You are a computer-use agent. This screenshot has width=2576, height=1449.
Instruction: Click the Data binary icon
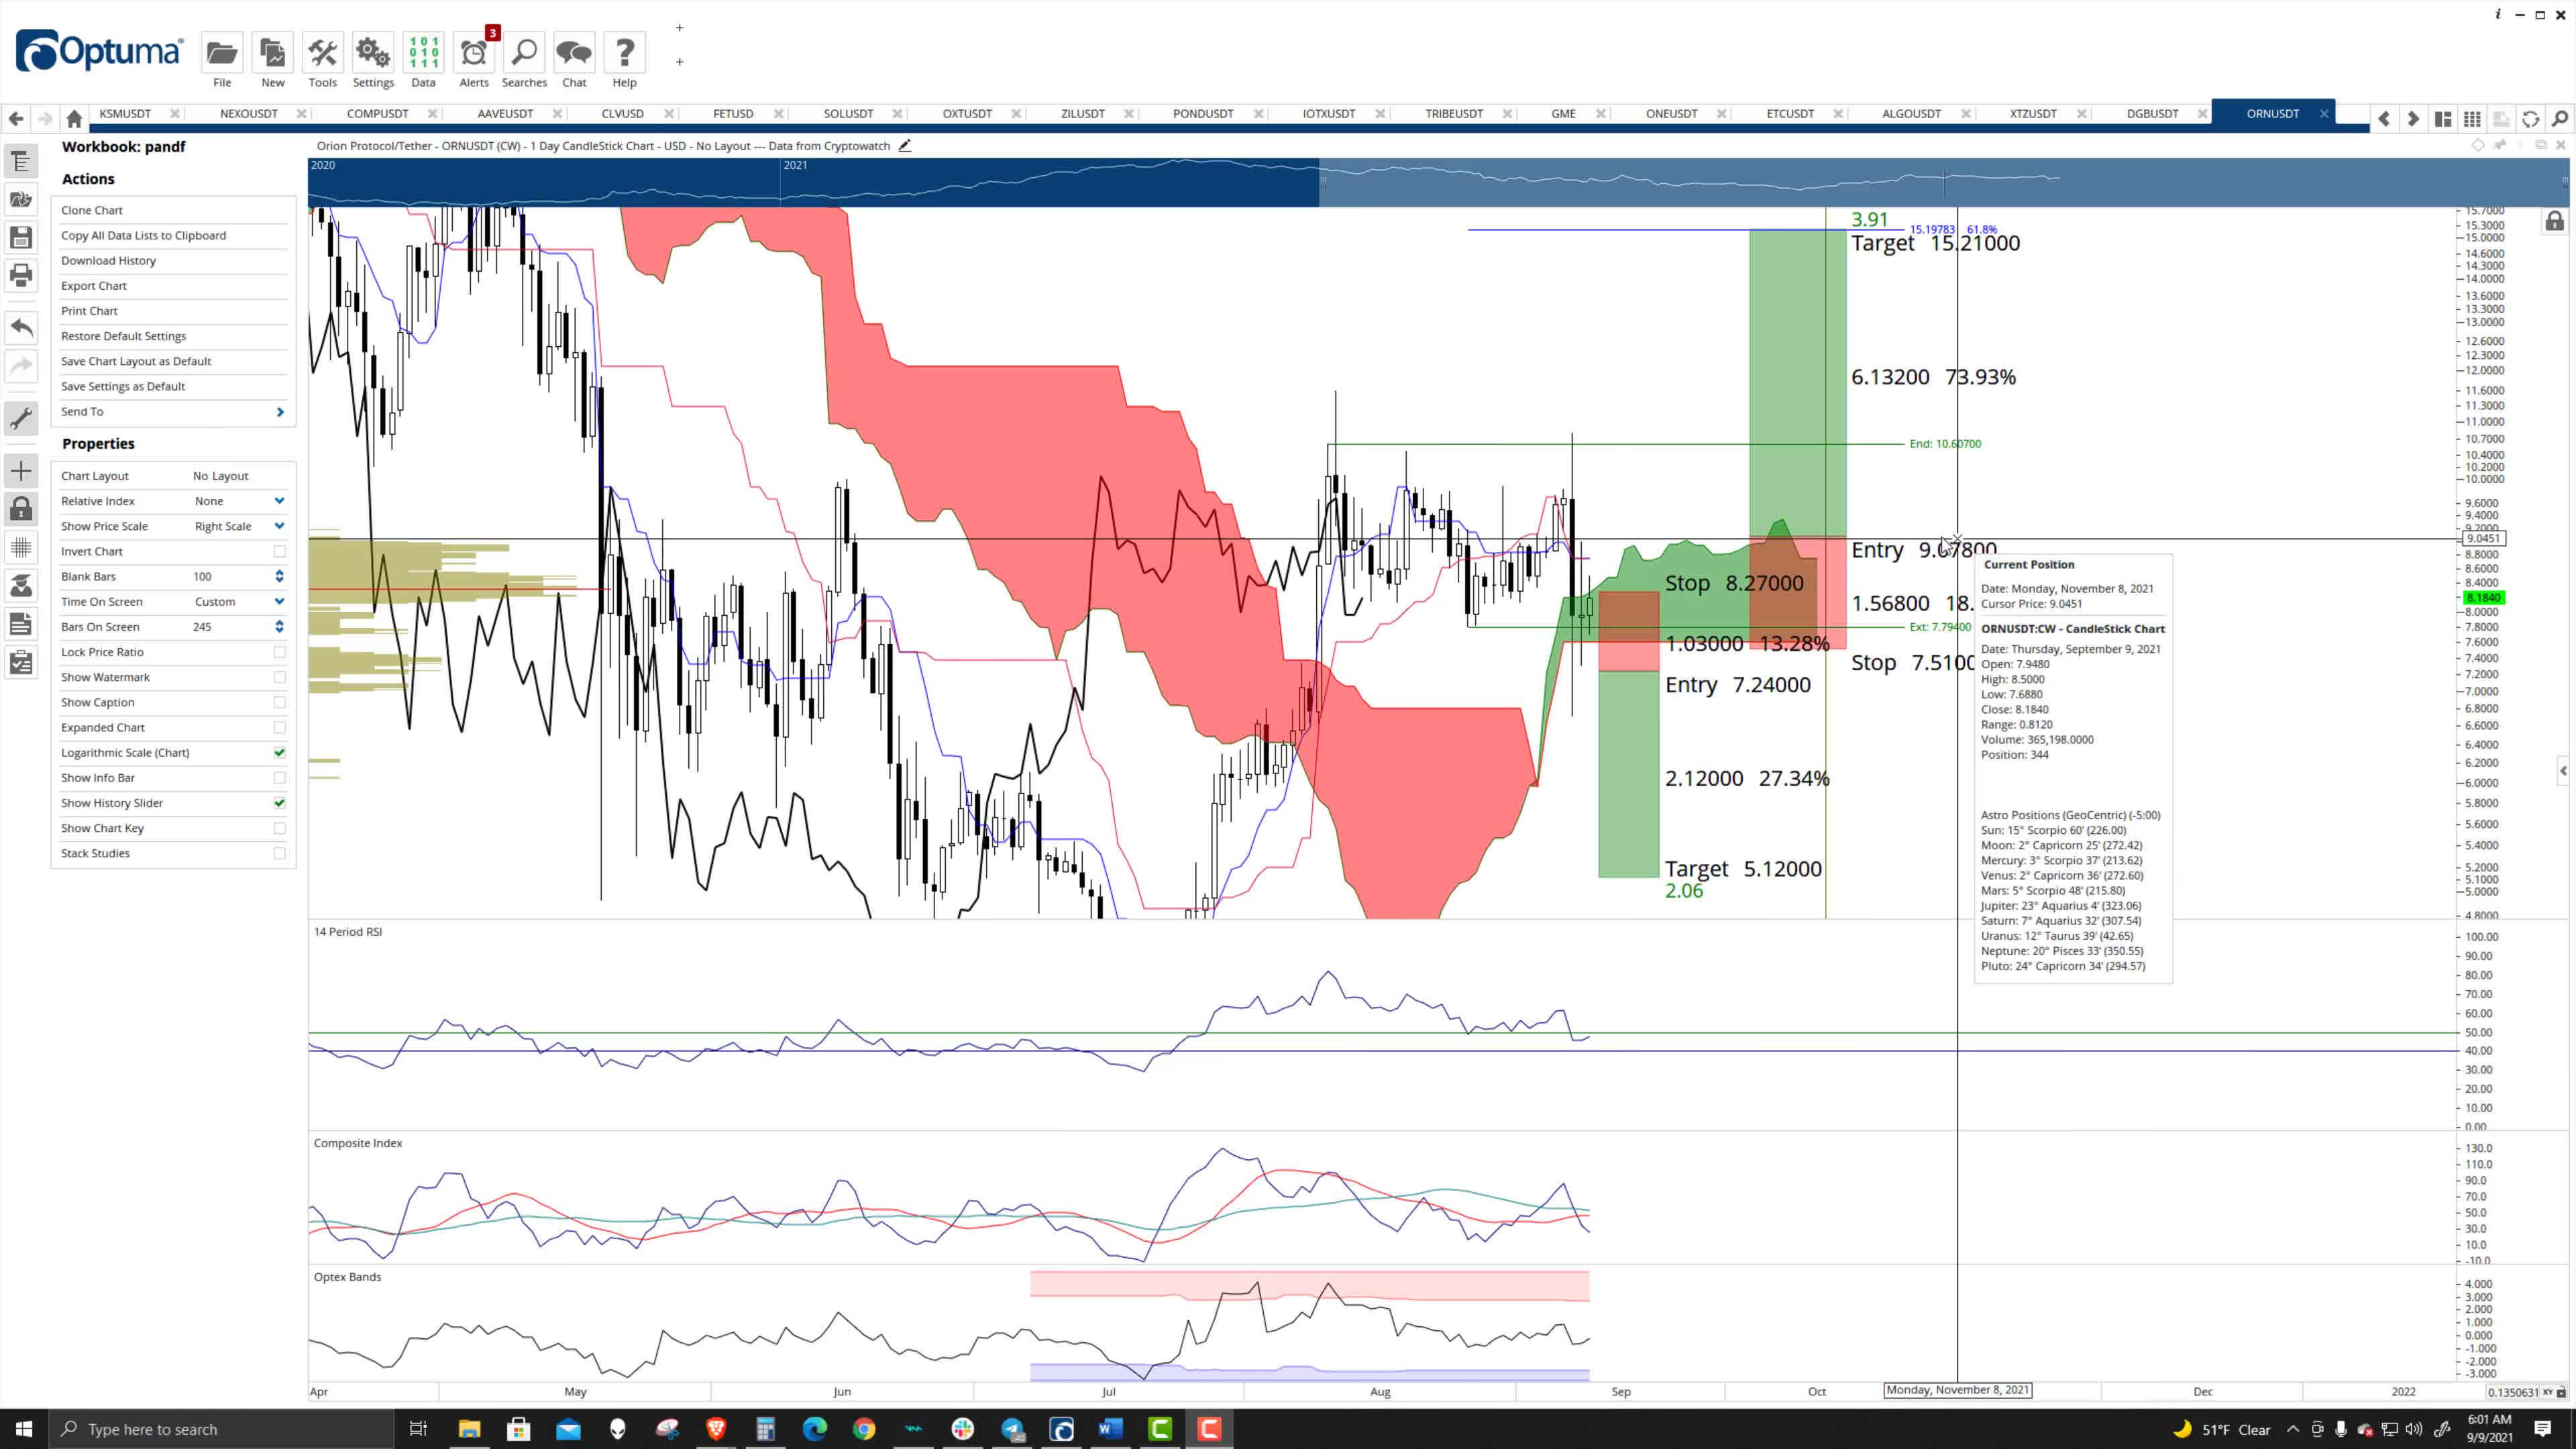pos(423,54)
